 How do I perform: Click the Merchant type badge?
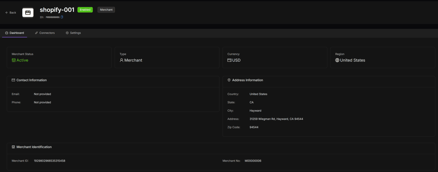pyautogui.click(x=106, y=10)
